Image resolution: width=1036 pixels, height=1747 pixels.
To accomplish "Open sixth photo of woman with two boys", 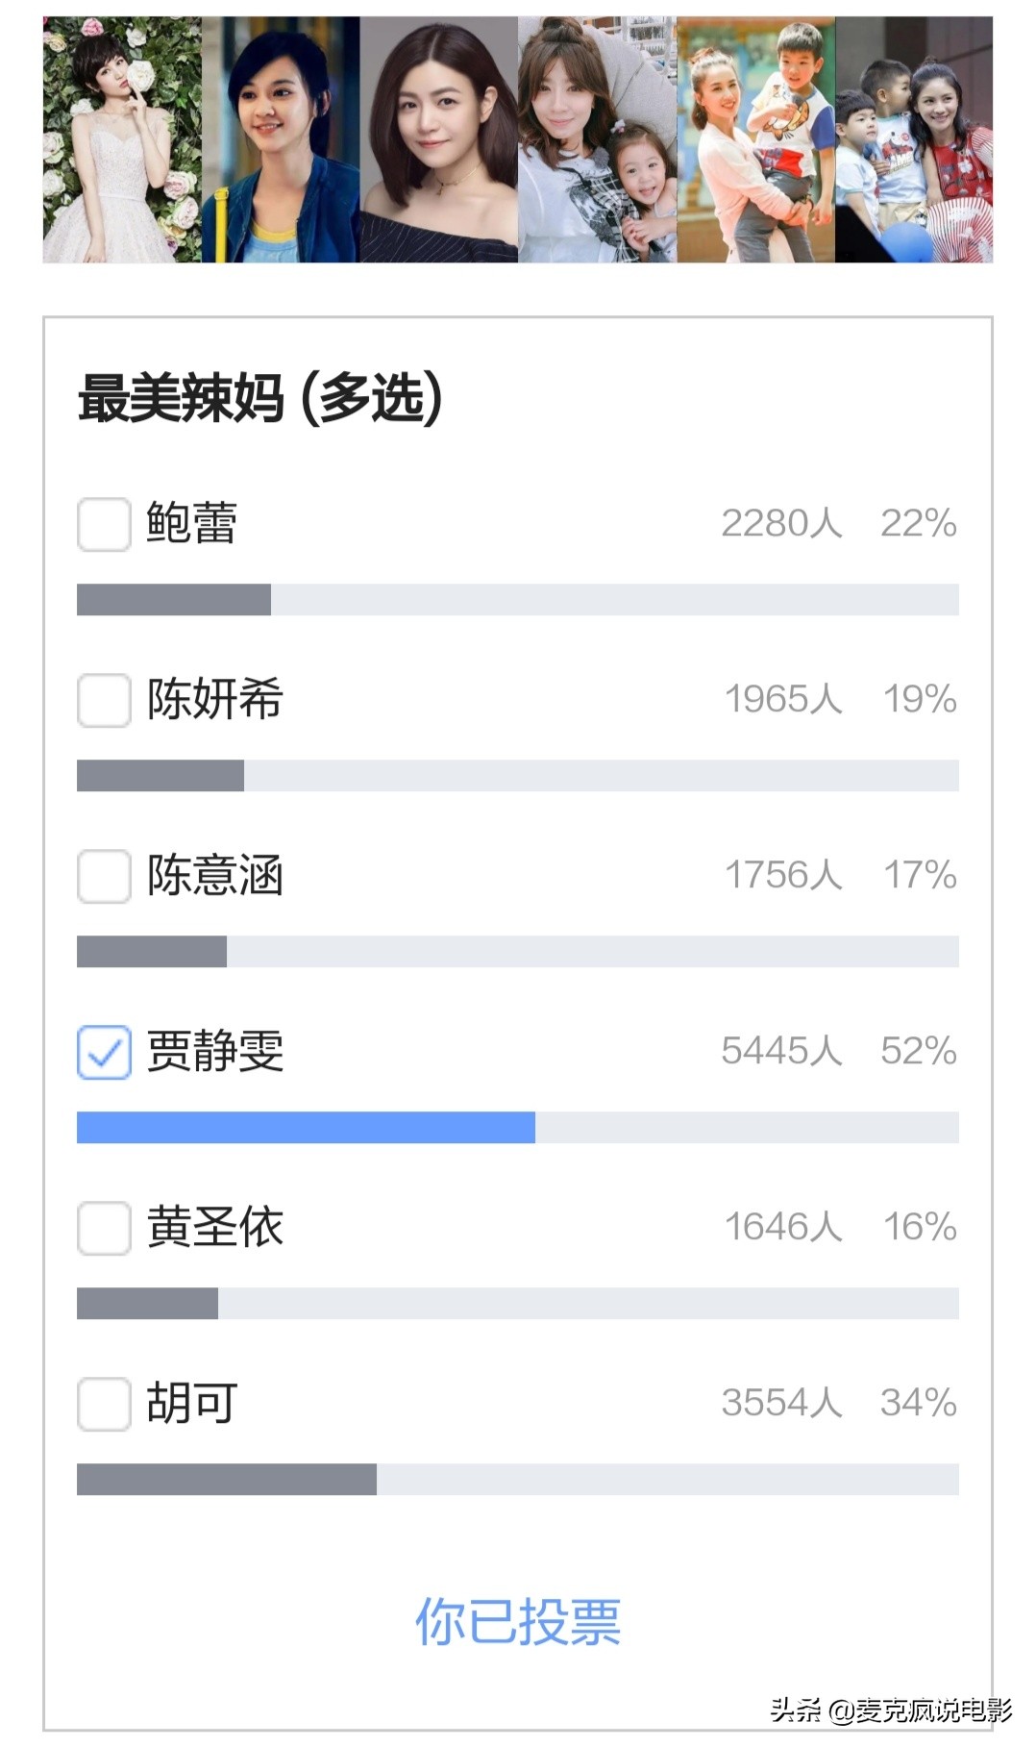I will (x=913, y=139).
